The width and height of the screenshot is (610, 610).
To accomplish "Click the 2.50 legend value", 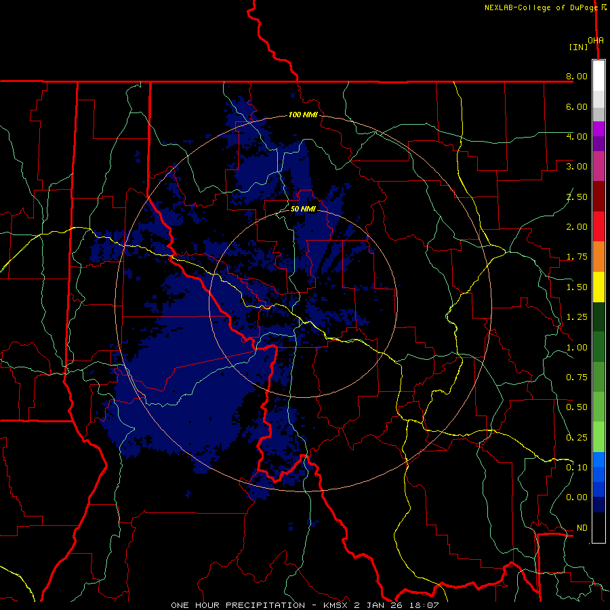I will [x=577, y=197].
